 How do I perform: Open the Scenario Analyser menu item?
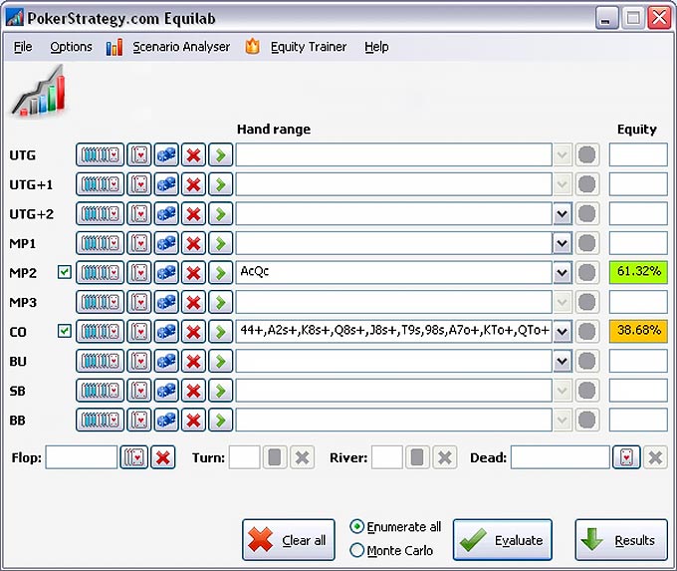click(x=180, y=47)
